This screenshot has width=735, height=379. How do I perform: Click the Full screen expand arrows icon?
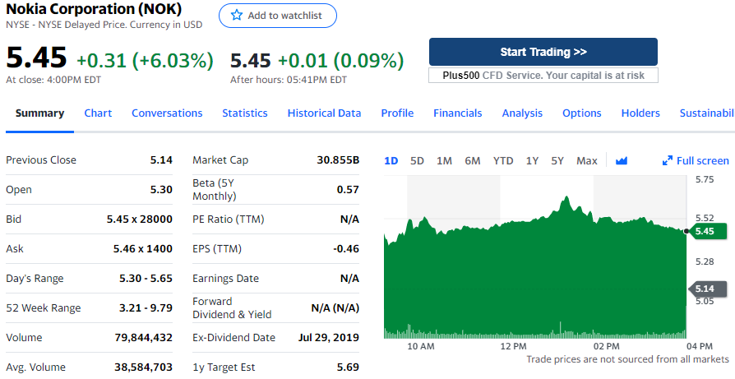tap(667, 160)
